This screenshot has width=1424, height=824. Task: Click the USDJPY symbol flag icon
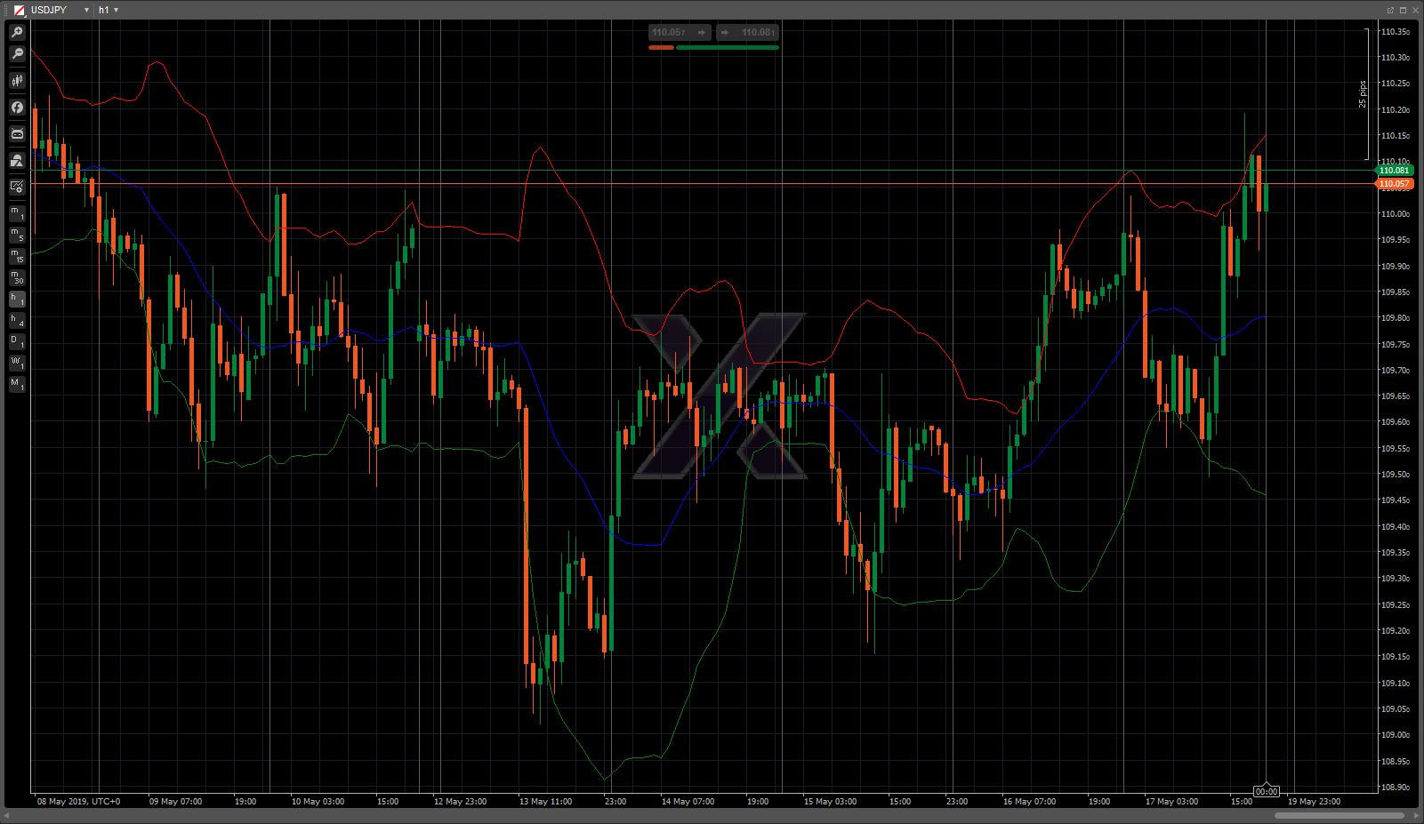19,10
